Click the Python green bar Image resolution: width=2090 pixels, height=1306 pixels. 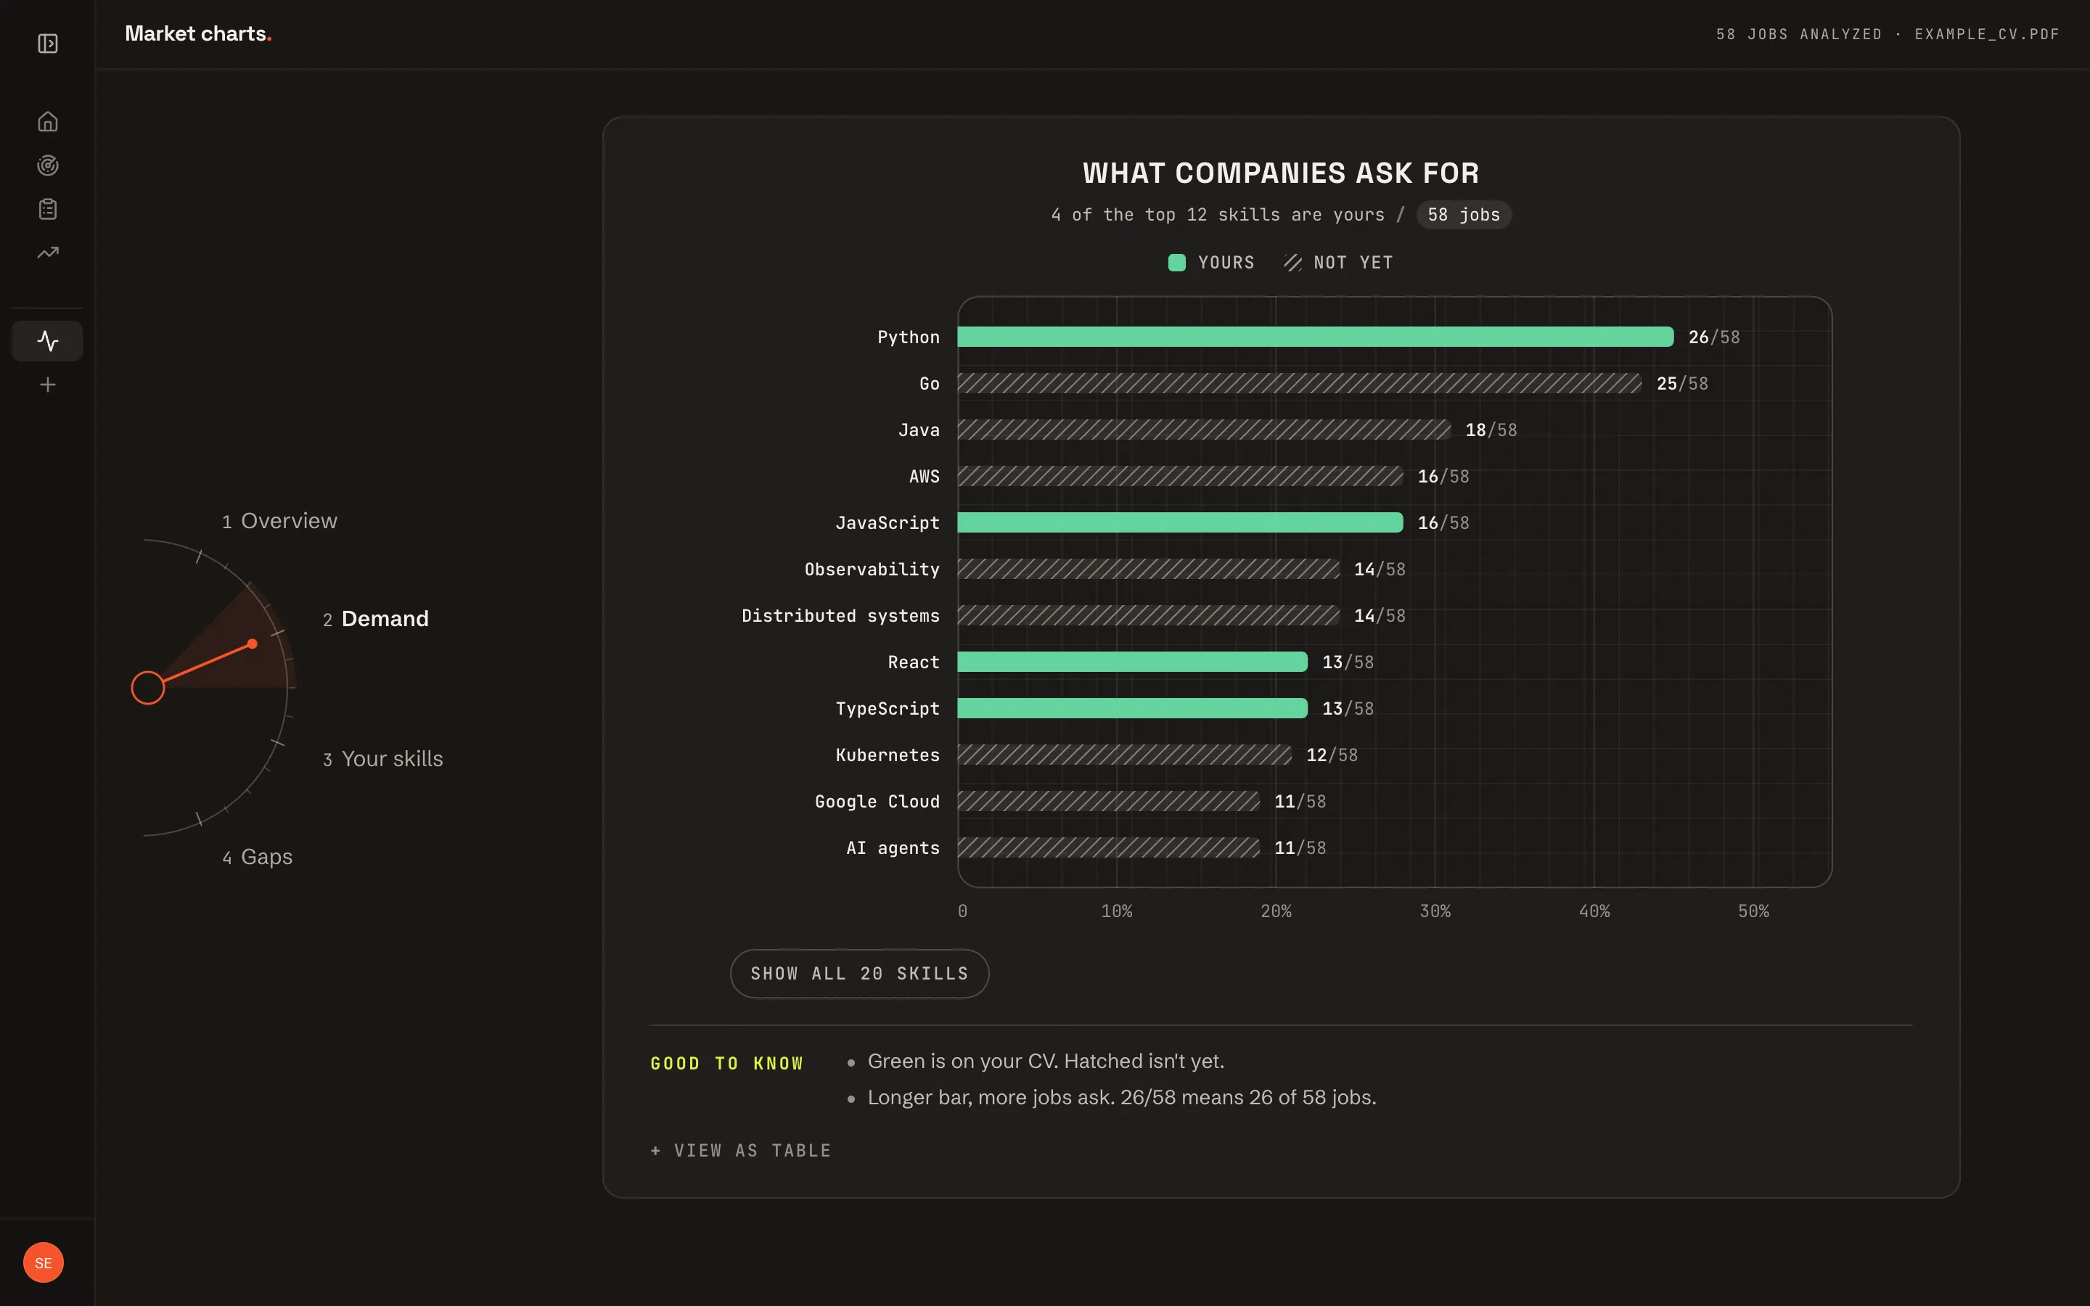click(1315, 337)
